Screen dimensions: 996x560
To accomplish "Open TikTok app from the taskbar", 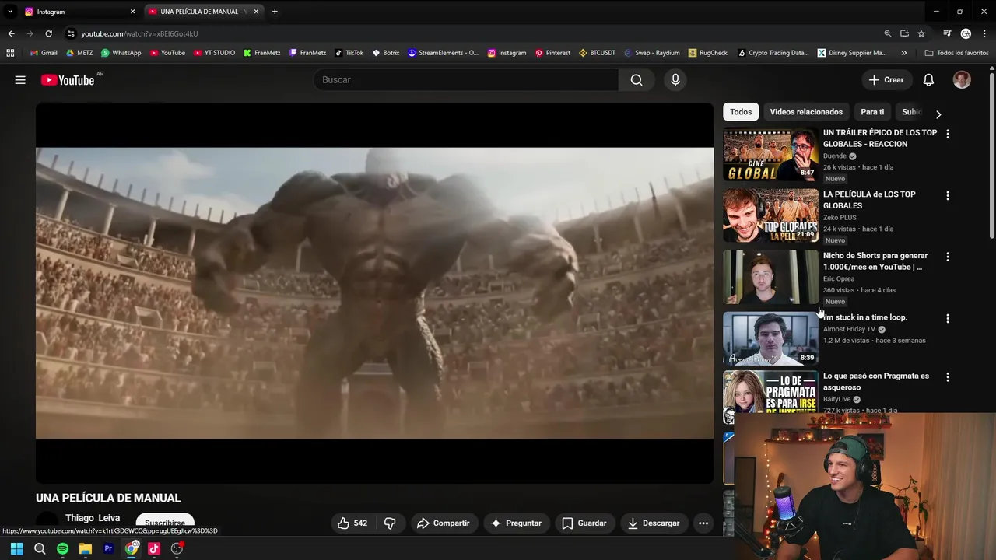I will pos(154,548).
